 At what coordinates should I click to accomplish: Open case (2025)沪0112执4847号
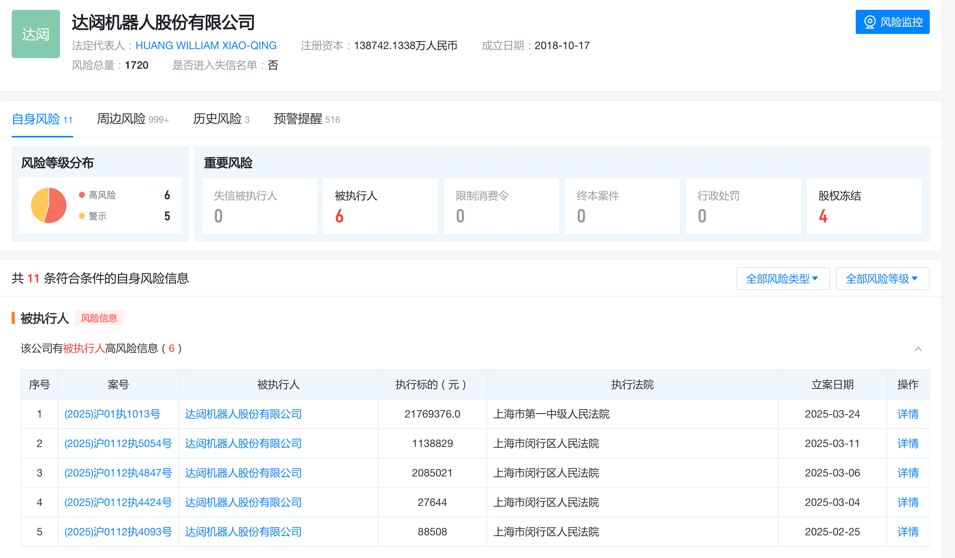118,473
